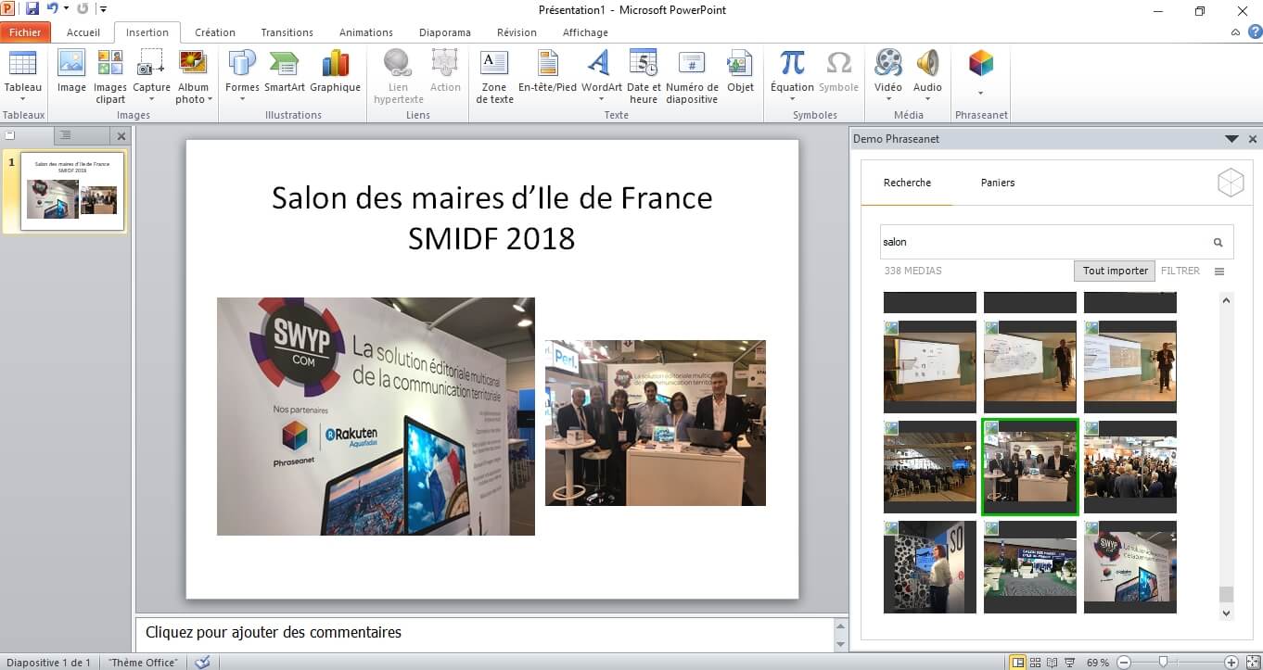Screen dimensions: 1263x670
Task: Click the zoom slider handle
Action: click(1163, 663)
